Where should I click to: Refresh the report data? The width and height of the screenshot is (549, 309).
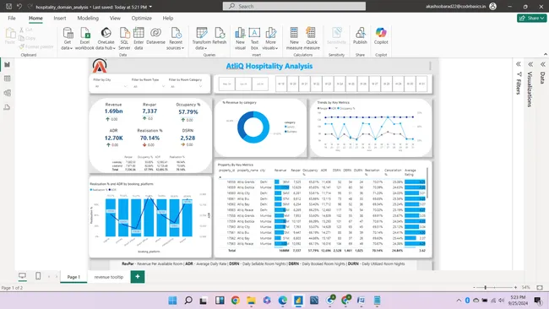[x=220, y=36]
